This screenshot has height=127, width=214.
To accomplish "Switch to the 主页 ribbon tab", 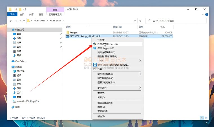I will 22,14.
